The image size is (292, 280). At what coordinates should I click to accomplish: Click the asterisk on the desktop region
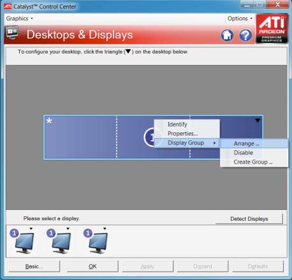click(x=49, y=121)
